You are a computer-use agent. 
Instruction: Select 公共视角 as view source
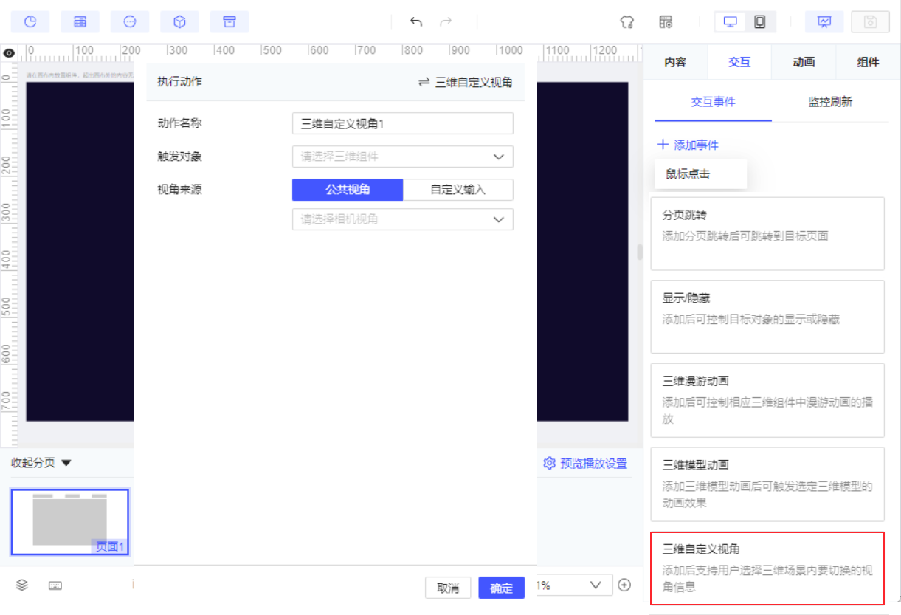pos(348,190)
